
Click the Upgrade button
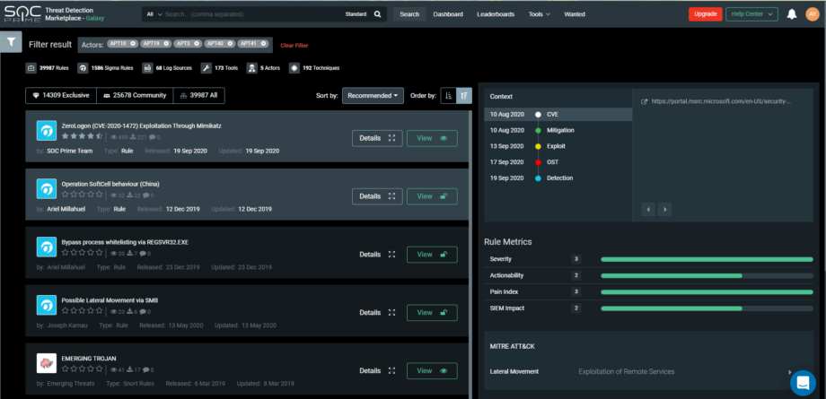coord(706,14)
